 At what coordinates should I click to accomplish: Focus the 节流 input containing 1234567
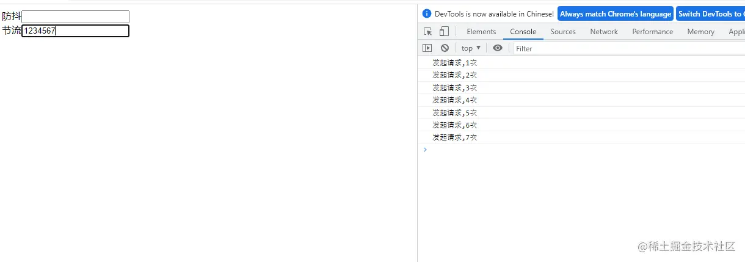point(76,31)
